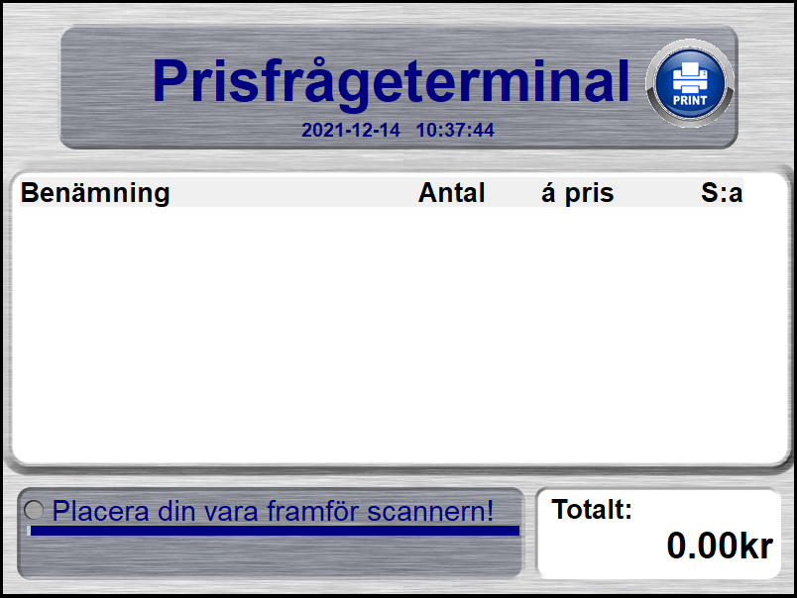
Task: Select the date 2021-12-14 in header
Action: [x=351, y=130]
